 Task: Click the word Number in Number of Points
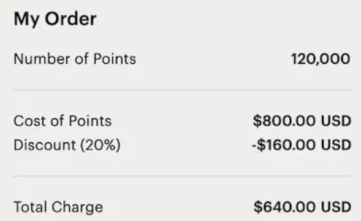(x=42, y=59)
